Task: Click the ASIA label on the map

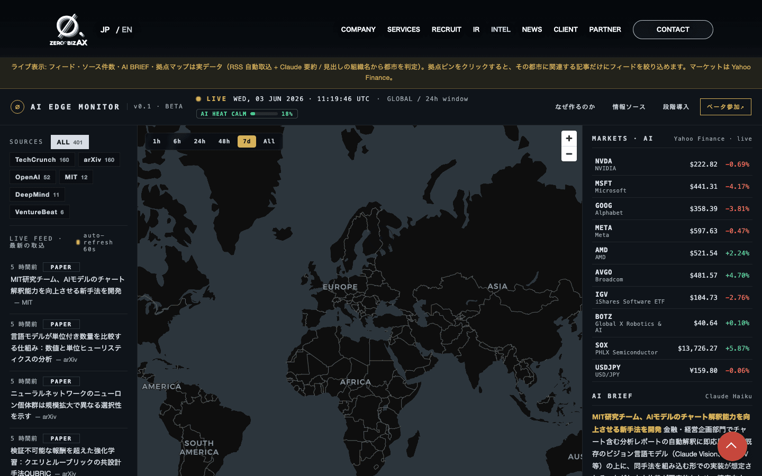Action: click(x=497, y=286)
